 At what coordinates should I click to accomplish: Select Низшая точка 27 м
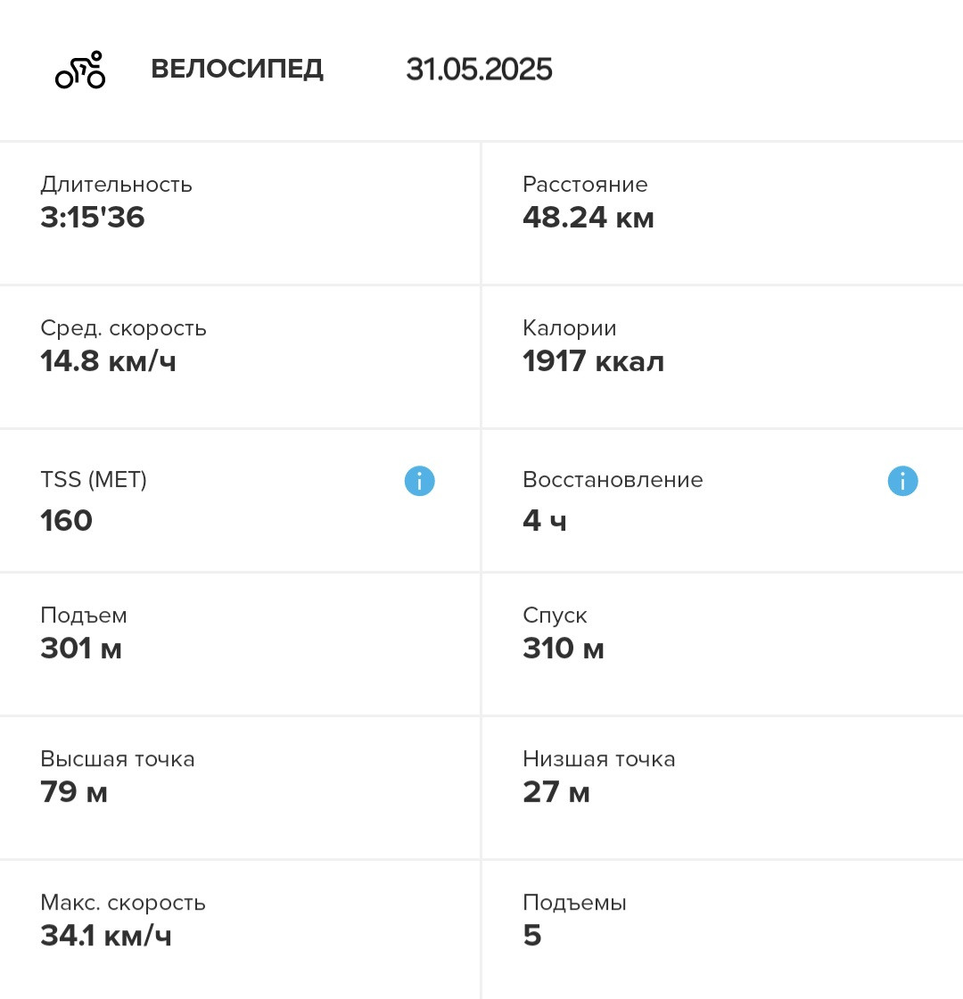pos(723,788)
